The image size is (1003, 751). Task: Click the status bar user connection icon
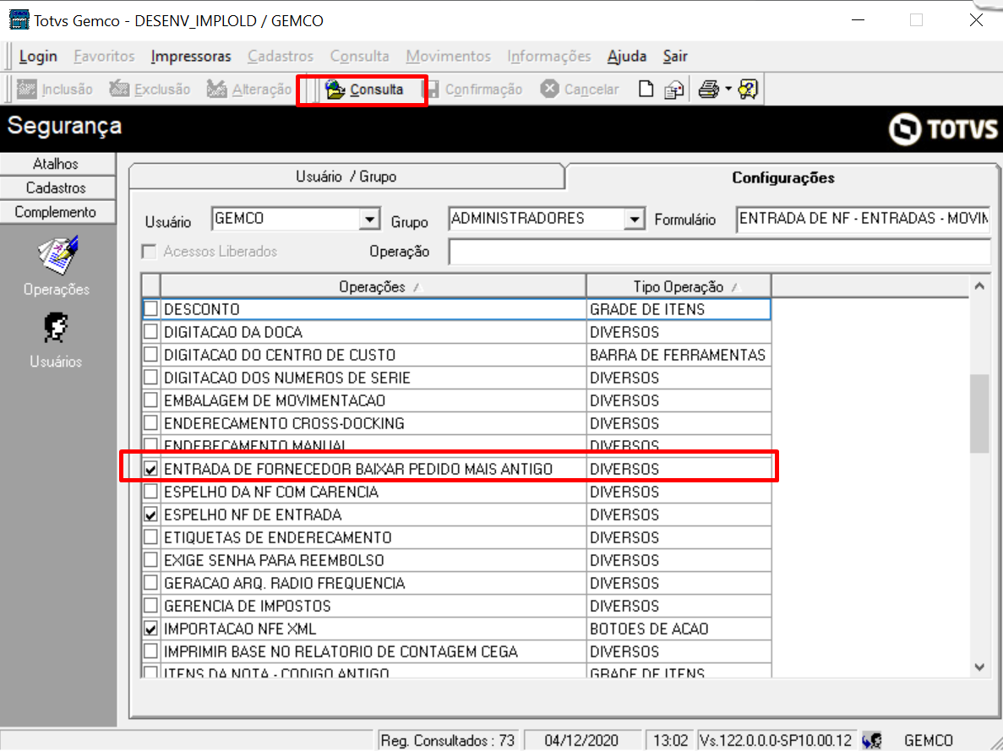coord(872,740)
